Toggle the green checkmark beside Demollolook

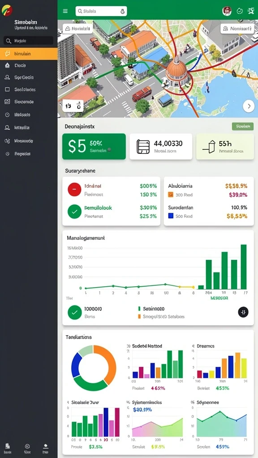click(74, 212)
